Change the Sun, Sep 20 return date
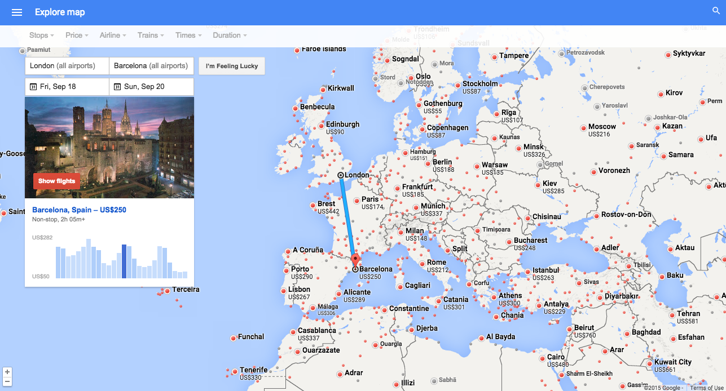 (x=151, y=87)
